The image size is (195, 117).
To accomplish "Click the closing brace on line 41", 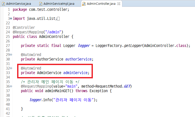I will click(22, 109).
